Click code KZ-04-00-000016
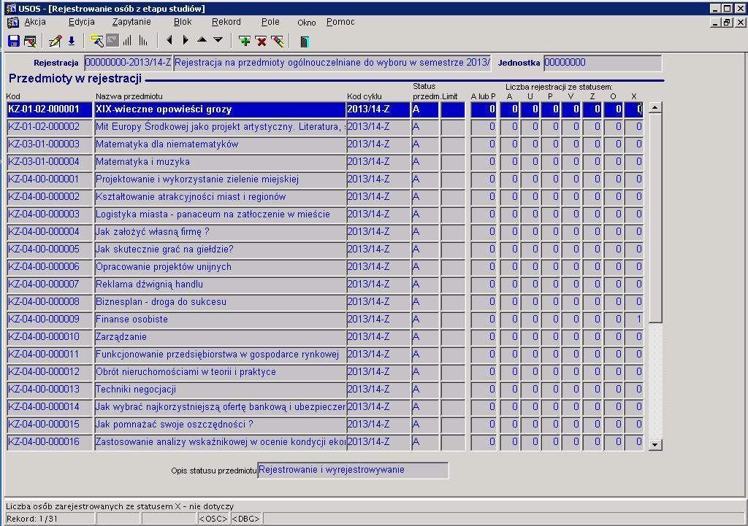This screenshot has height=526, width=748. coord(50,442)
